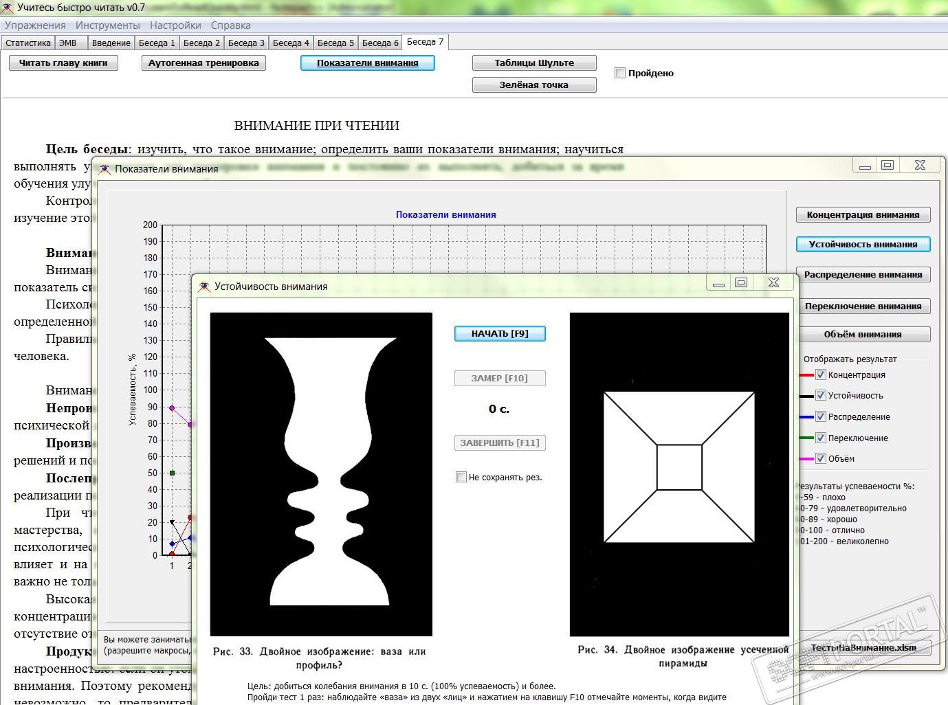Open the Упражнения menu
948x705 pixels.
coord(35,25)
